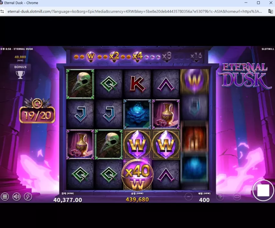This screenshot has width=275, height=228.
Task: Click the left purple gem W wild
Action: point(137,144)
